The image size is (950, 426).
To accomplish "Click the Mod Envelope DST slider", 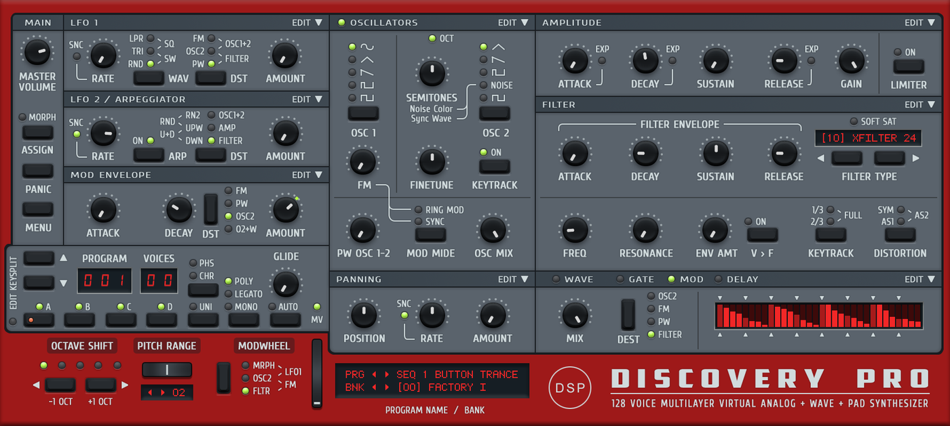I will tap(211, 209).
